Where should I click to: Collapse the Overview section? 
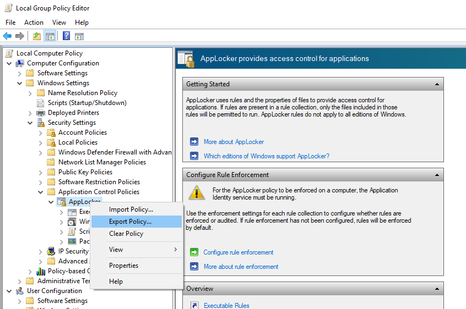(437, 289)
